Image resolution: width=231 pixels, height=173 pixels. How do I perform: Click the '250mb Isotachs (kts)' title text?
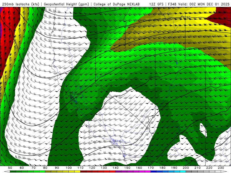point(21,4)
